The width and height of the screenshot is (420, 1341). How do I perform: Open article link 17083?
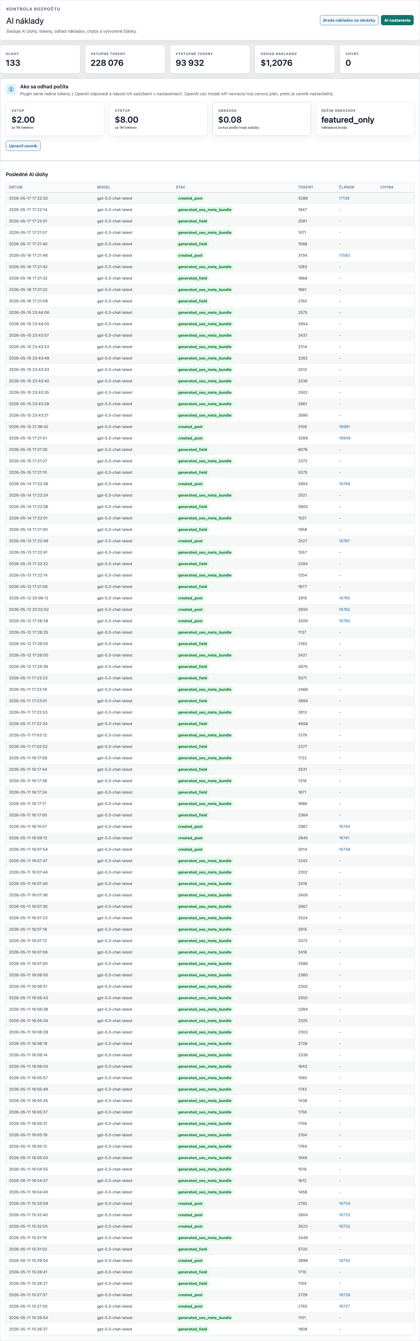tap(344, 256)
